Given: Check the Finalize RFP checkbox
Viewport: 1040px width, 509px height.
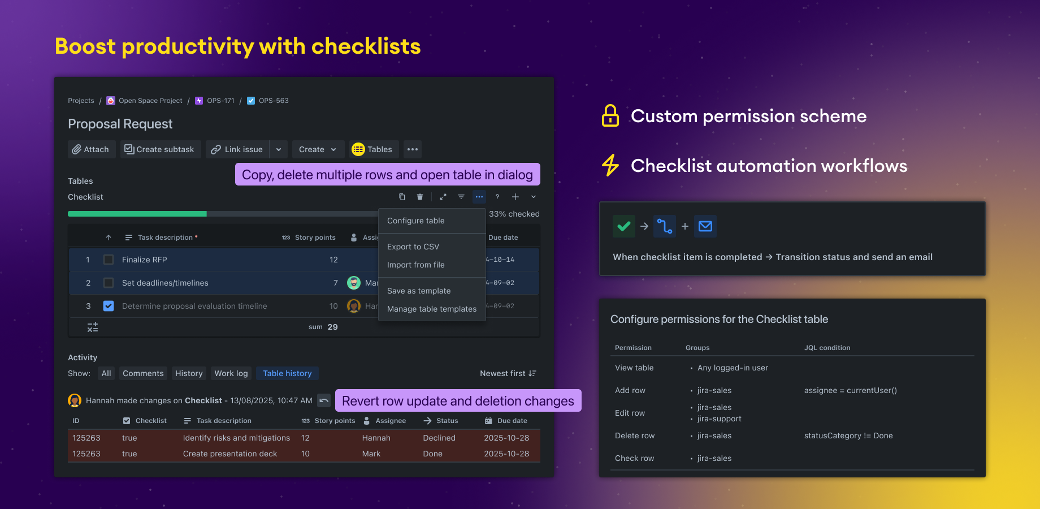Looking at the screenshot, I should tap(109, 260).
